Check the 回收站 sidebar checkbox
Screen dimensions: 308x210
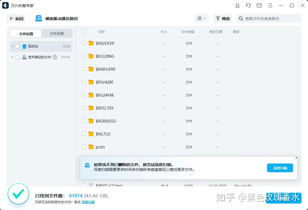[x=17, y=46]
